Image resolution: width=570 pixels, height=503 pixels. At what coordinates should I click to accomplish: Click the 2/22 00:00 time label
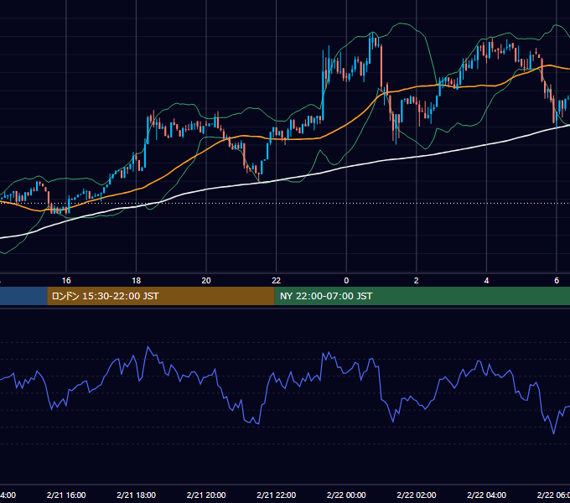(x=346, y=495)
